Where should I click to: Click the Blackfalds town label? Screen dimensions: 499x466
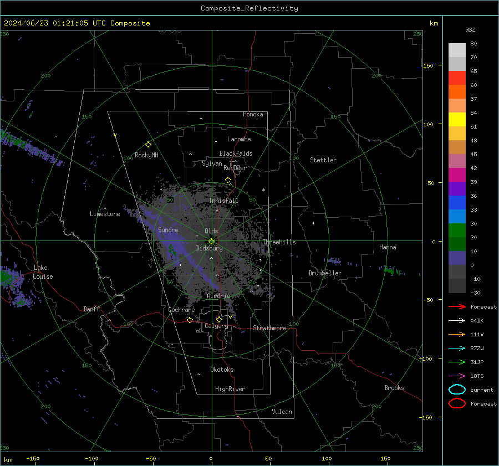coord(236,153)
